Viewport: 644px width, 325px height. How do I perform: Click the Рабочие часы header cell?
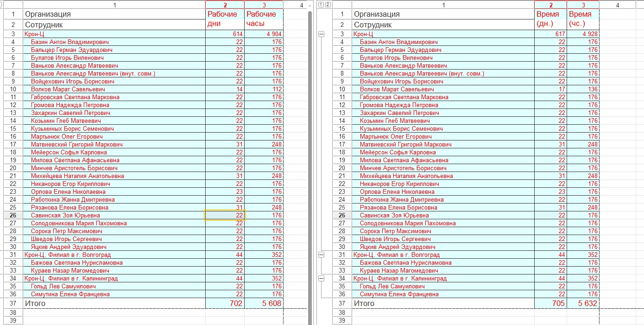(264, 19)
